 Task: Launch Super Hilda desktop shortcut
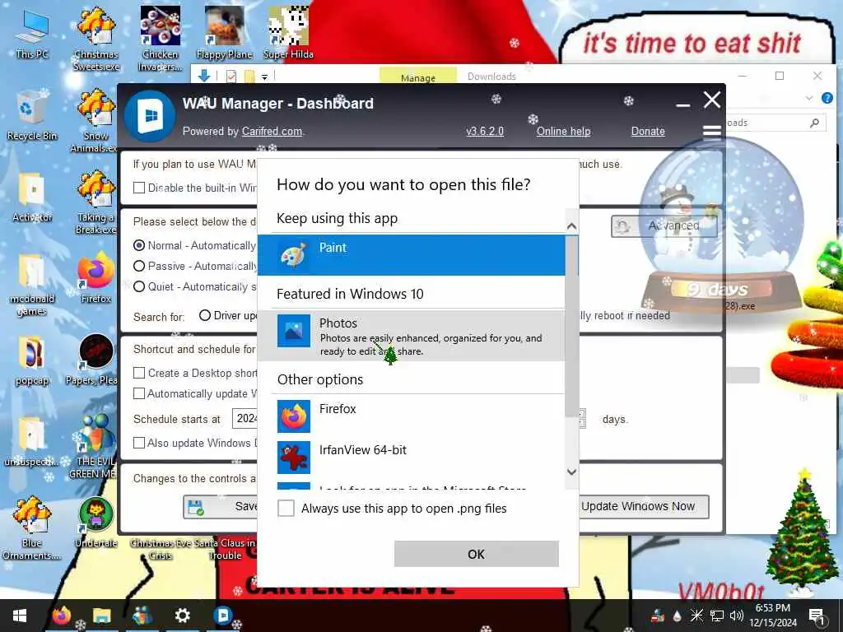tap(288, 33)
